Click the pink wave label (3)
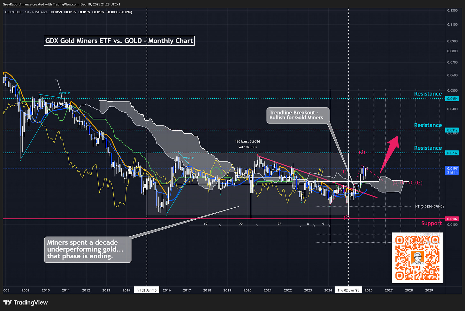Viewport: 465px width, 311px height. pyautogui.click(x=362, y=152)
